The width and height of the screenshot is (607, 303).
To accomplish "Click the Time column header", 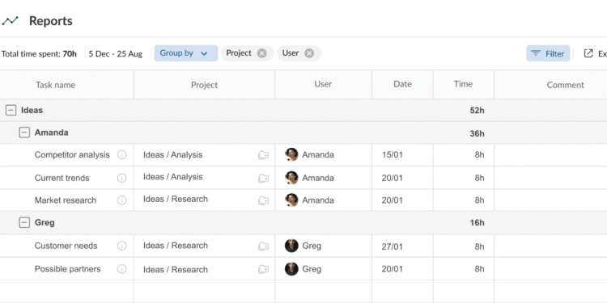I will click(464, 84).
